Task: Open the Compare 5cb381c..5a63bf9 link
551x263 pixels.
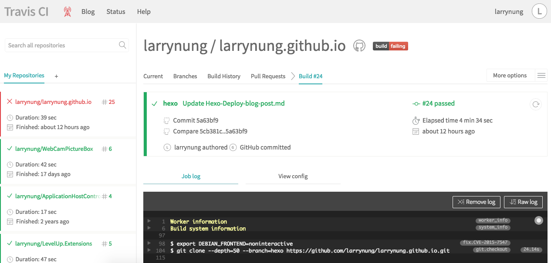Action: click(210, 131)
